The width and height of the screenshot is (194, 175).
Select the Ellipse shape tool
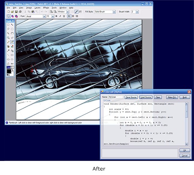tap(12, 59)
